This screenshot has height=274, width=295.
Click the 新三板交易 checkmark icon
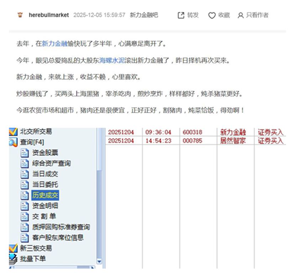pyautogui.click(x=13, y=248)
